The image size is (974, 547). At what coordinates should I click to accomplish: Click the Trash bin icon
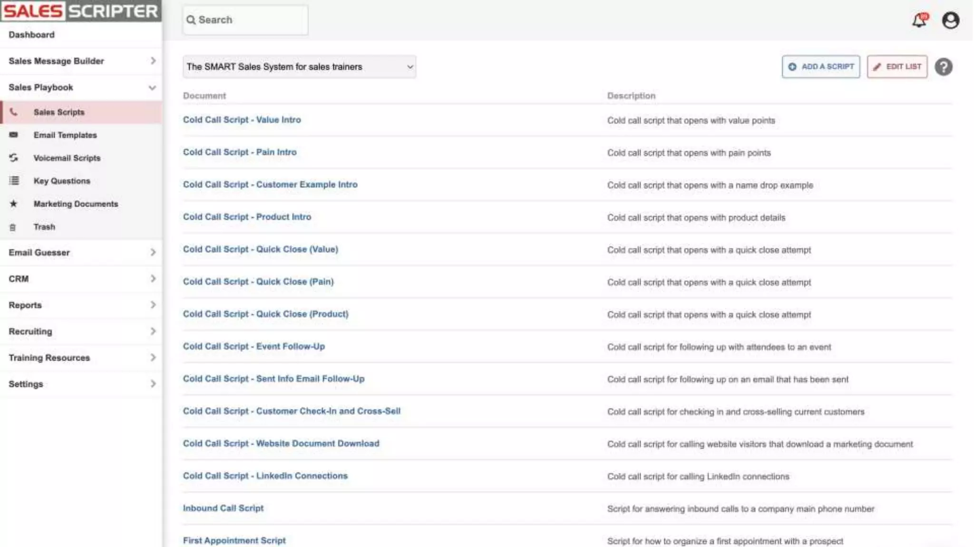(x=13, y=227)
